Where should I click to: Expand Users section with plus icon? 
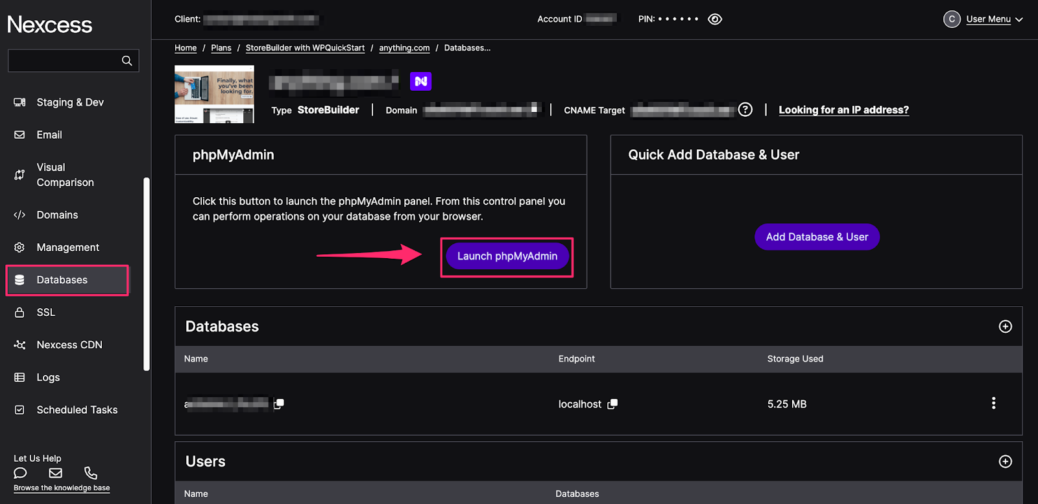click(x=1005, y=461)
